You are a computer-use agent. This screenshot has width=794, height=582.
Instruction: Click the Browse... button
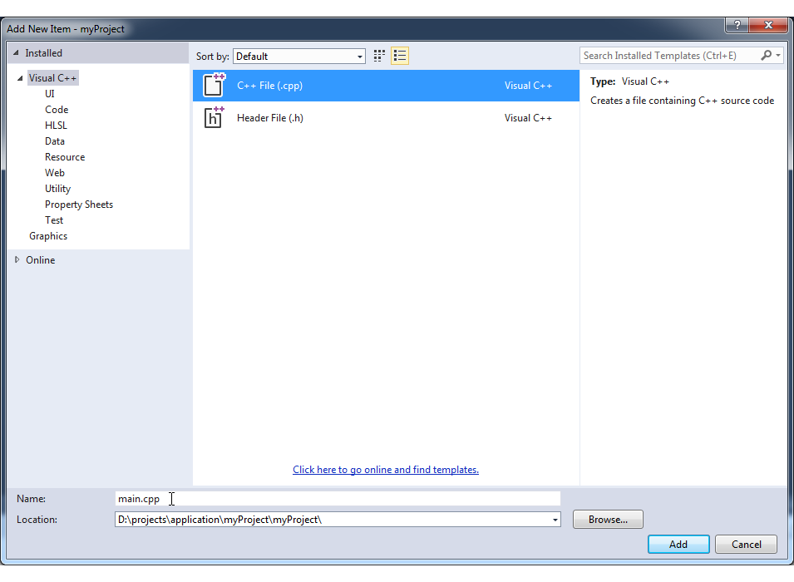coord(608,519)
